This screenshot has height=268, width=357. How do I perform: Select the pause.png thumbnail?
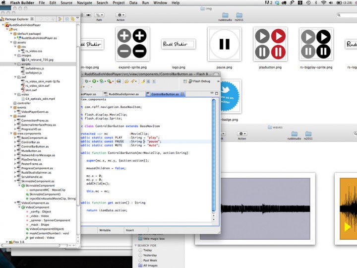tap(224, 44)
